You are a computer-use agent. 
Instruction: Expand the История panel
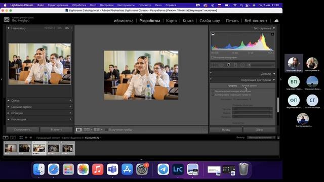point(9,113)
